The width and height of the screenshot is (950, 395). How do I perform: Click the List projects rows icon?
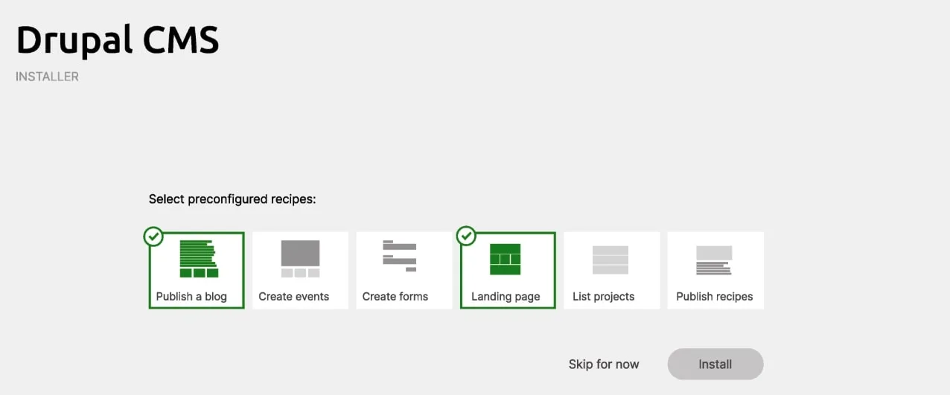pyautogui.click(x=611, y=260)
